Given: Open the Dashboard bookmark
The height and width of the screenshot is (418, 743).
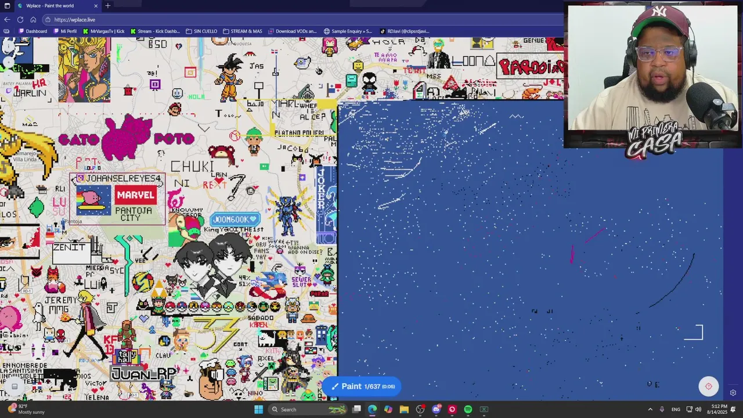Looking at the screenshot, I should point(33,31).
